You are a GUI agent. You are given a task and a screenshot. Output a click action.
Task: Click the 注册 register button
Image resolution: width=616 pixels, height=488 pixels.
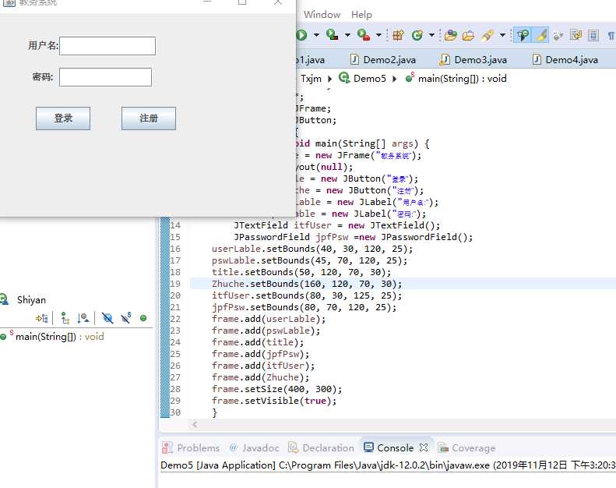pyautogui.click(x=149, y=118)
